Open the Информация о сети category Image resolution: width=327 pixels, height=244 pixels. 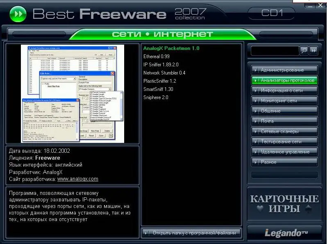[284, 90]
